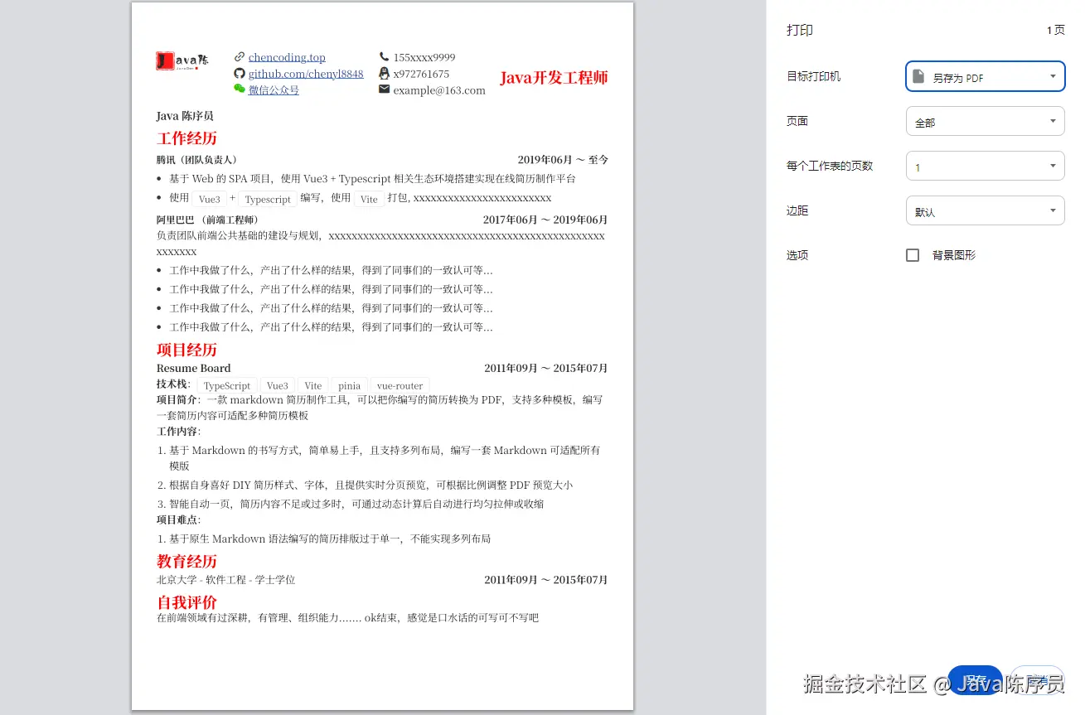Click the TypeScript tag in 技术栈 row

pyautogui.click(x=227, y=385)
